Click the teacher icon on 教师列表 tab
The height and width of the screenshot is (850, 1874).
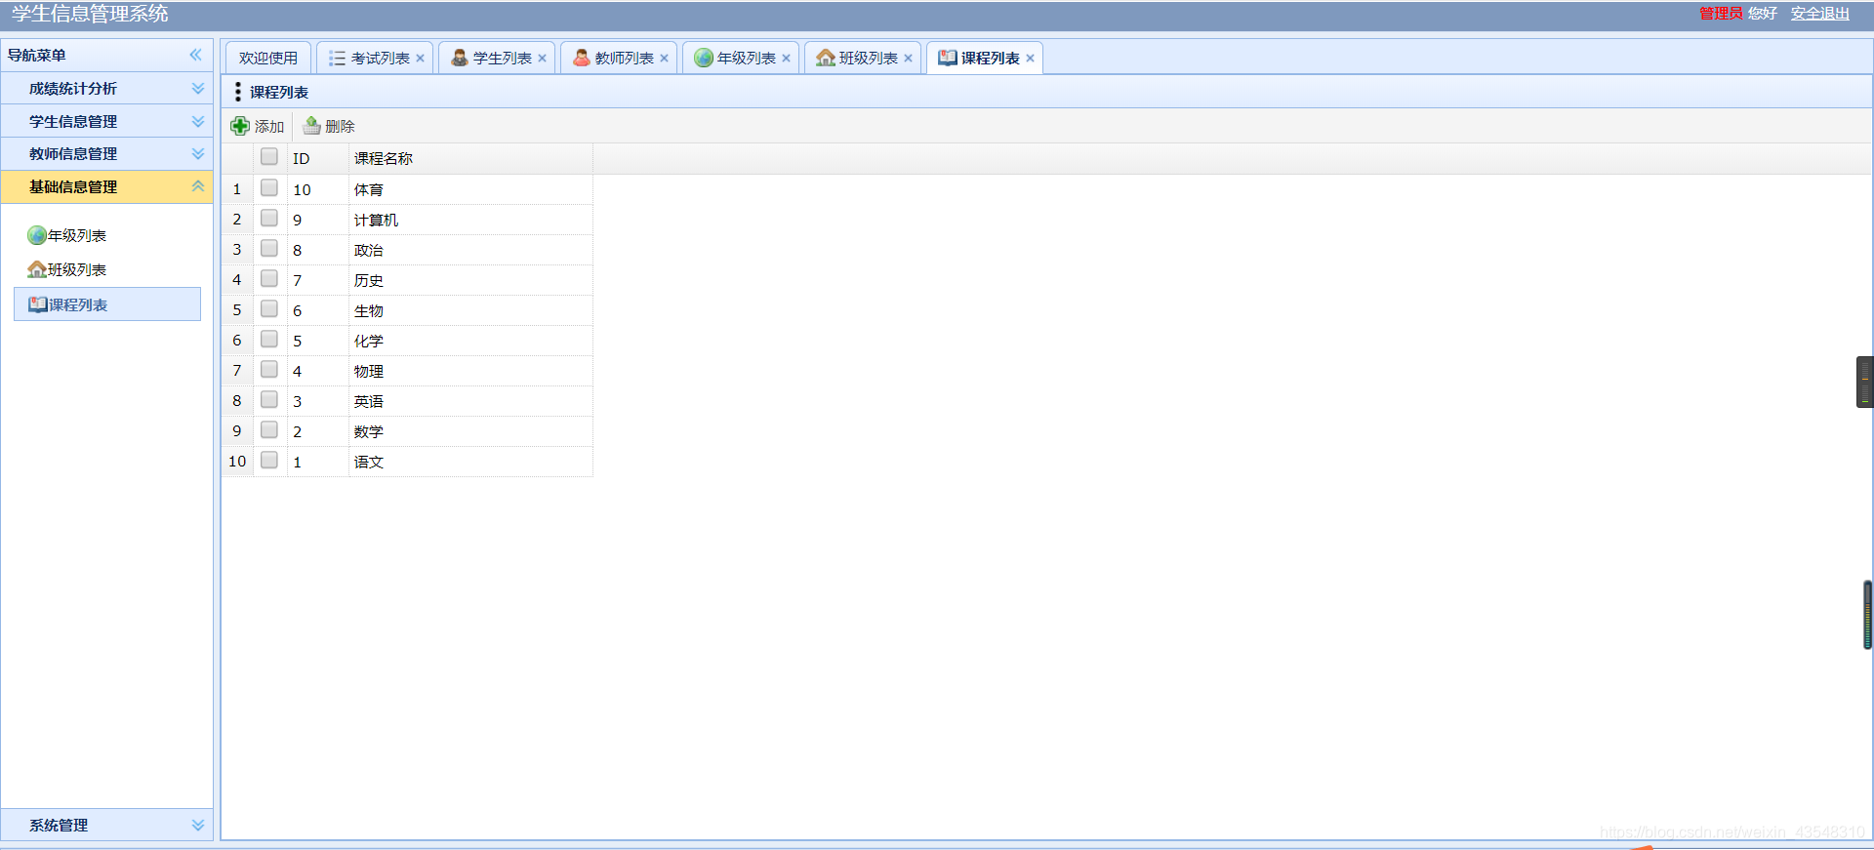click(x=581, y=58)
